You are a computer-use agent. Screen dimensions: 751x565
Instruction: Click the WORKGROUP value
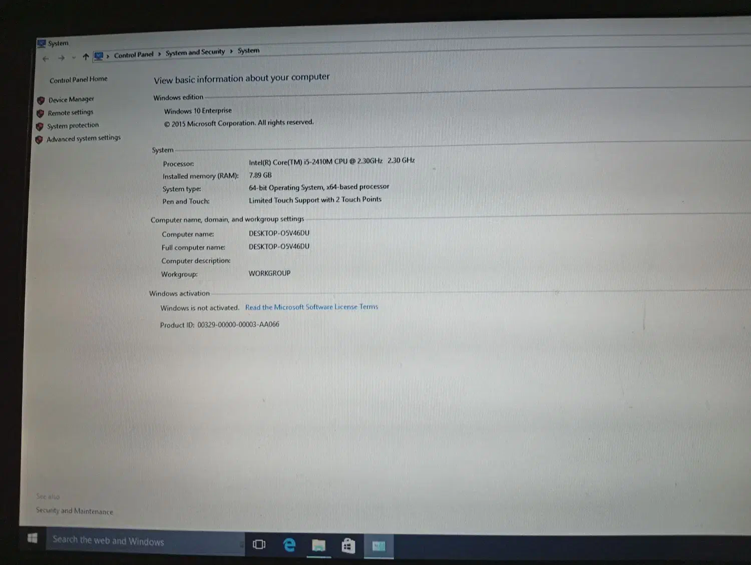click(x=269, y=273)
